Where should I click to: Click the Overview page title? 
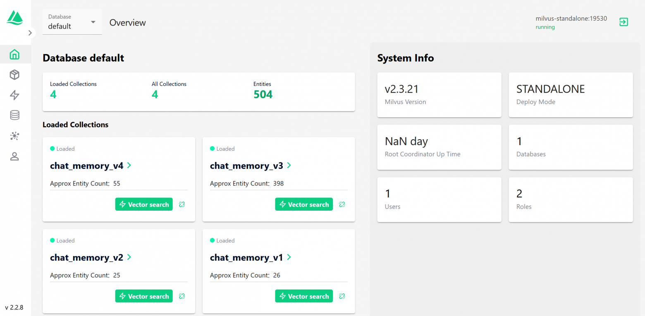point(128,23)
